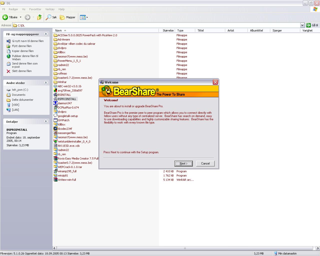Open the Hjelp menu

(61, 9)
